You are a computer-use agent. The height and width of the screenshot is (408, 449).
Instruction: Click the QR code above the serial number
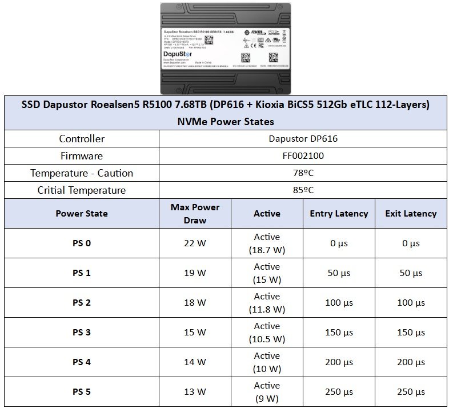pyautogui.click(x=246, y=58)
